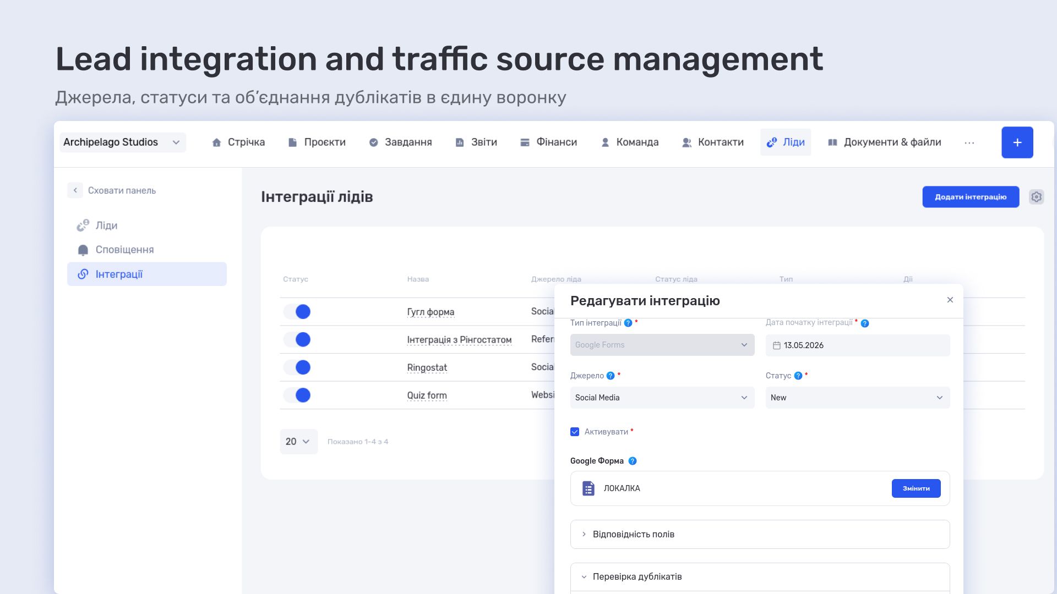
Task: Close the Редагувати інтеграцію dialog
Action: pyautogui.click(x=950, y=300)
